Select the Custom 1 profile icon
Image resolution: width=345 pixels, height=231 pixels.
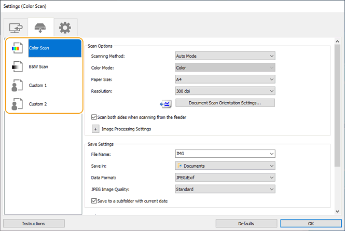coord(17,86)
